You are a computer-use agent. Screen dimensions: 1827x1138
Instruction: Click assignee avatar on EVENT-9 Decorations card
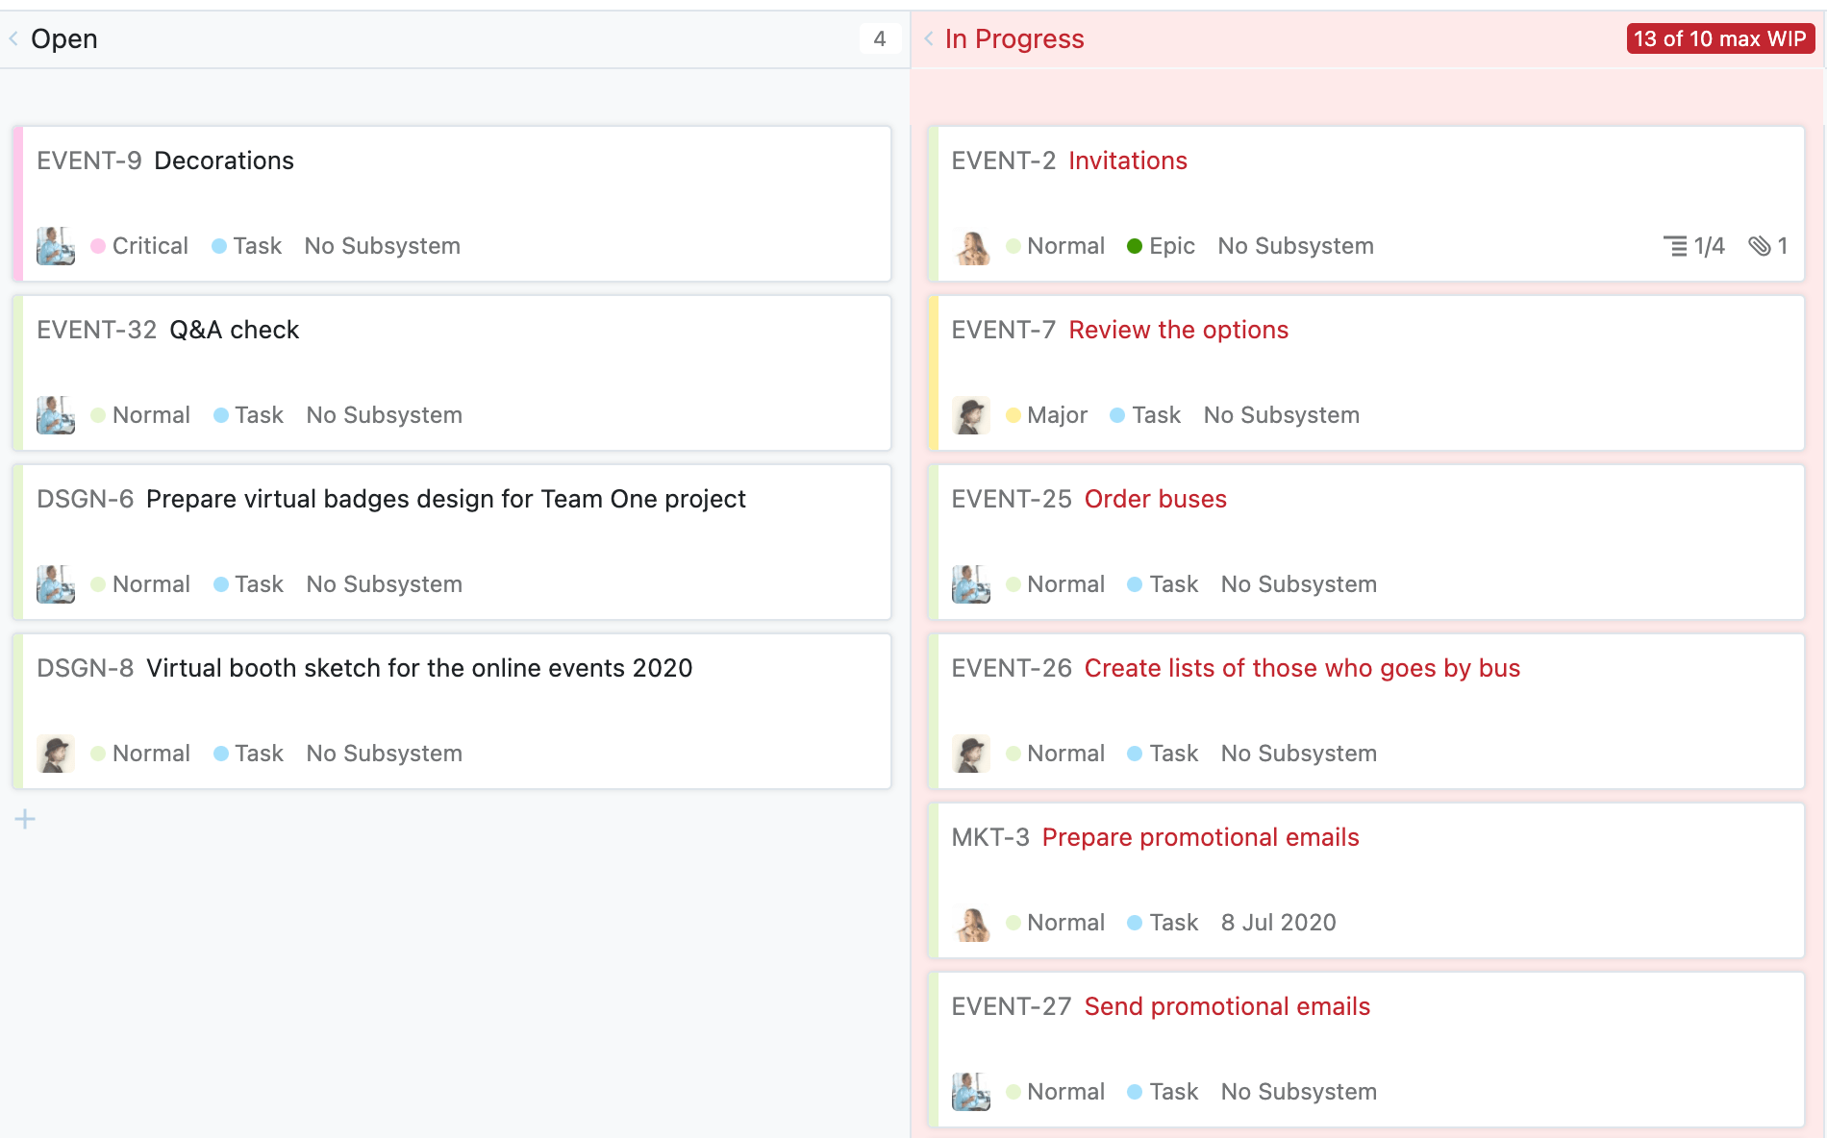tap(56, 246)
